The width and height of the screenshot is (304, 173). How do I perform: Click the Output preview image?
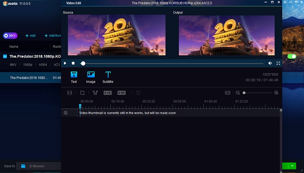(227, 35)
